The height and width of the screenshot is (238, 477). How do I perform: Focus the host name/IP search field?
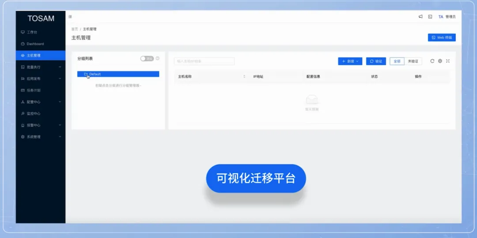click(x=204, y=61)
